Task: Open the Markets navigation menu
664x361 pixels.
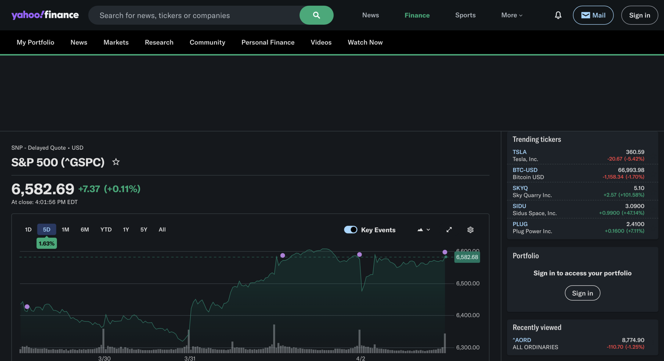Action: coord(116,42)
